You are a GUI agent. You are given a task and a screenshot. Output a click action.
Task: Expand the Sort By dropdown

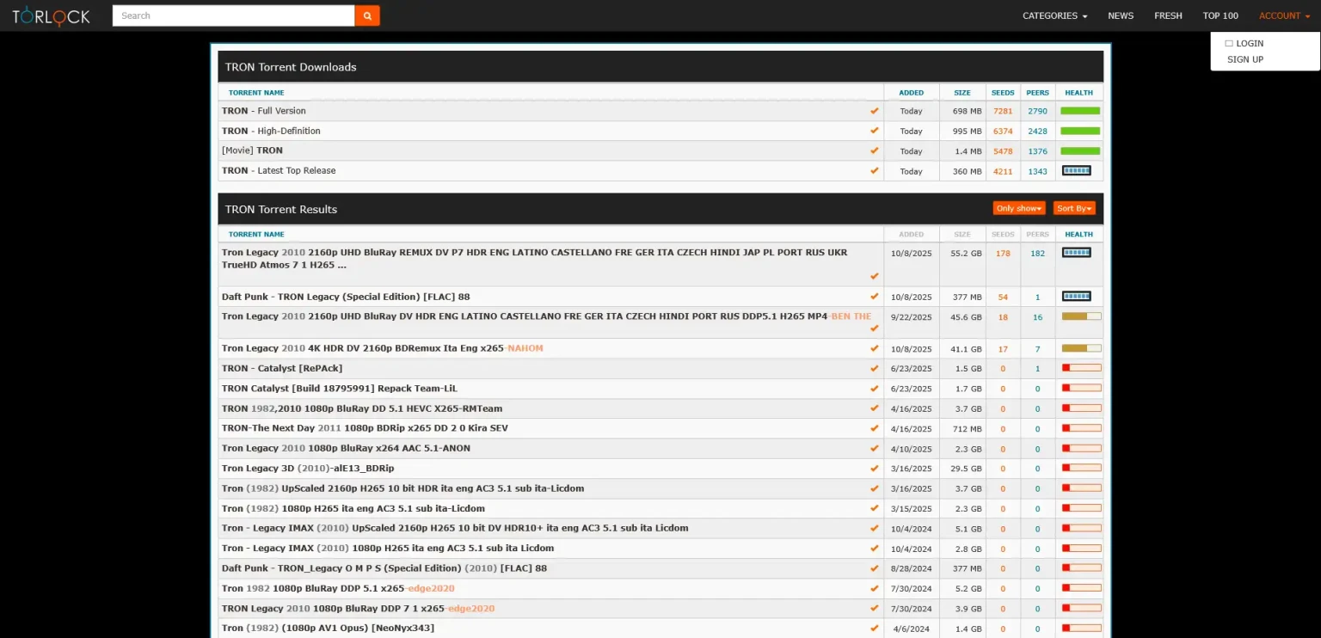(1074, 208)
